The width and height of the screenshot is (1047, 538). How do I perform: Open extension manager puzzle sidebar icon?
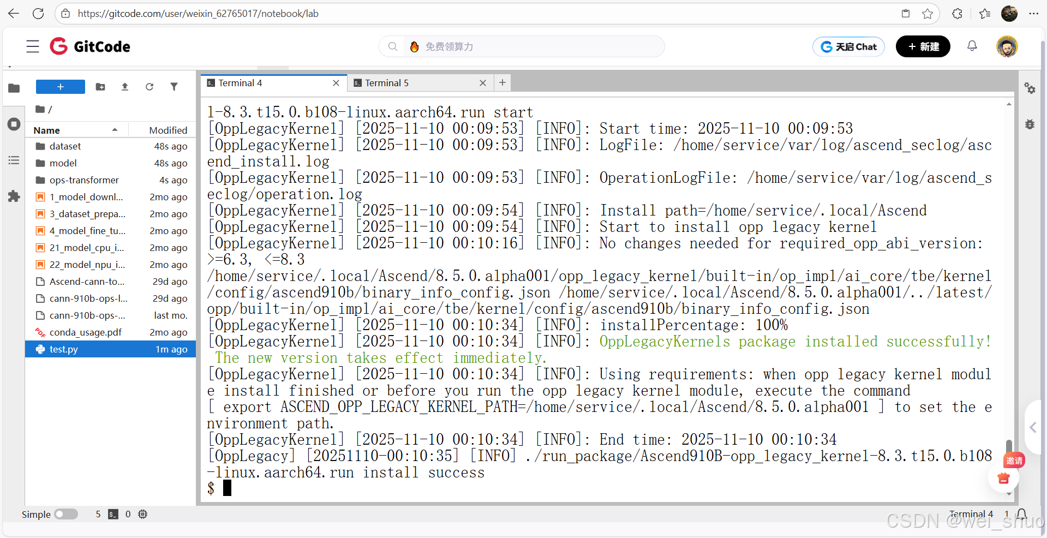(14, 196)
